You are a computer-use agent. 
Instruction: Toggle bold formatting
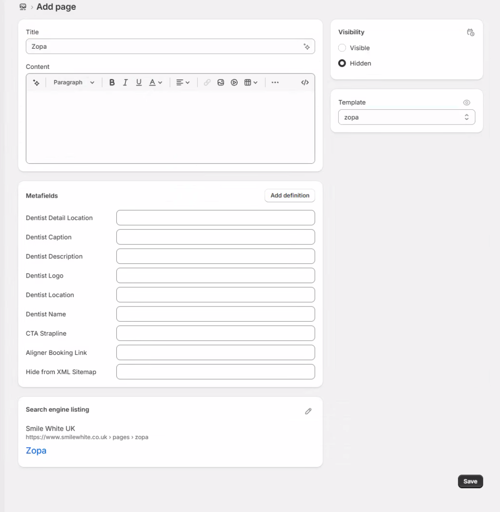[x=112, y=83]
